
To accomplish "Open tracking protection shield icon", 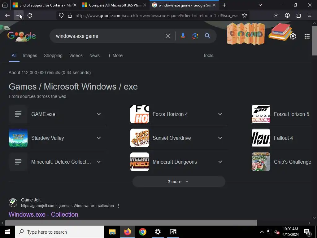I will pyautogui.click(x=61, y=15).
